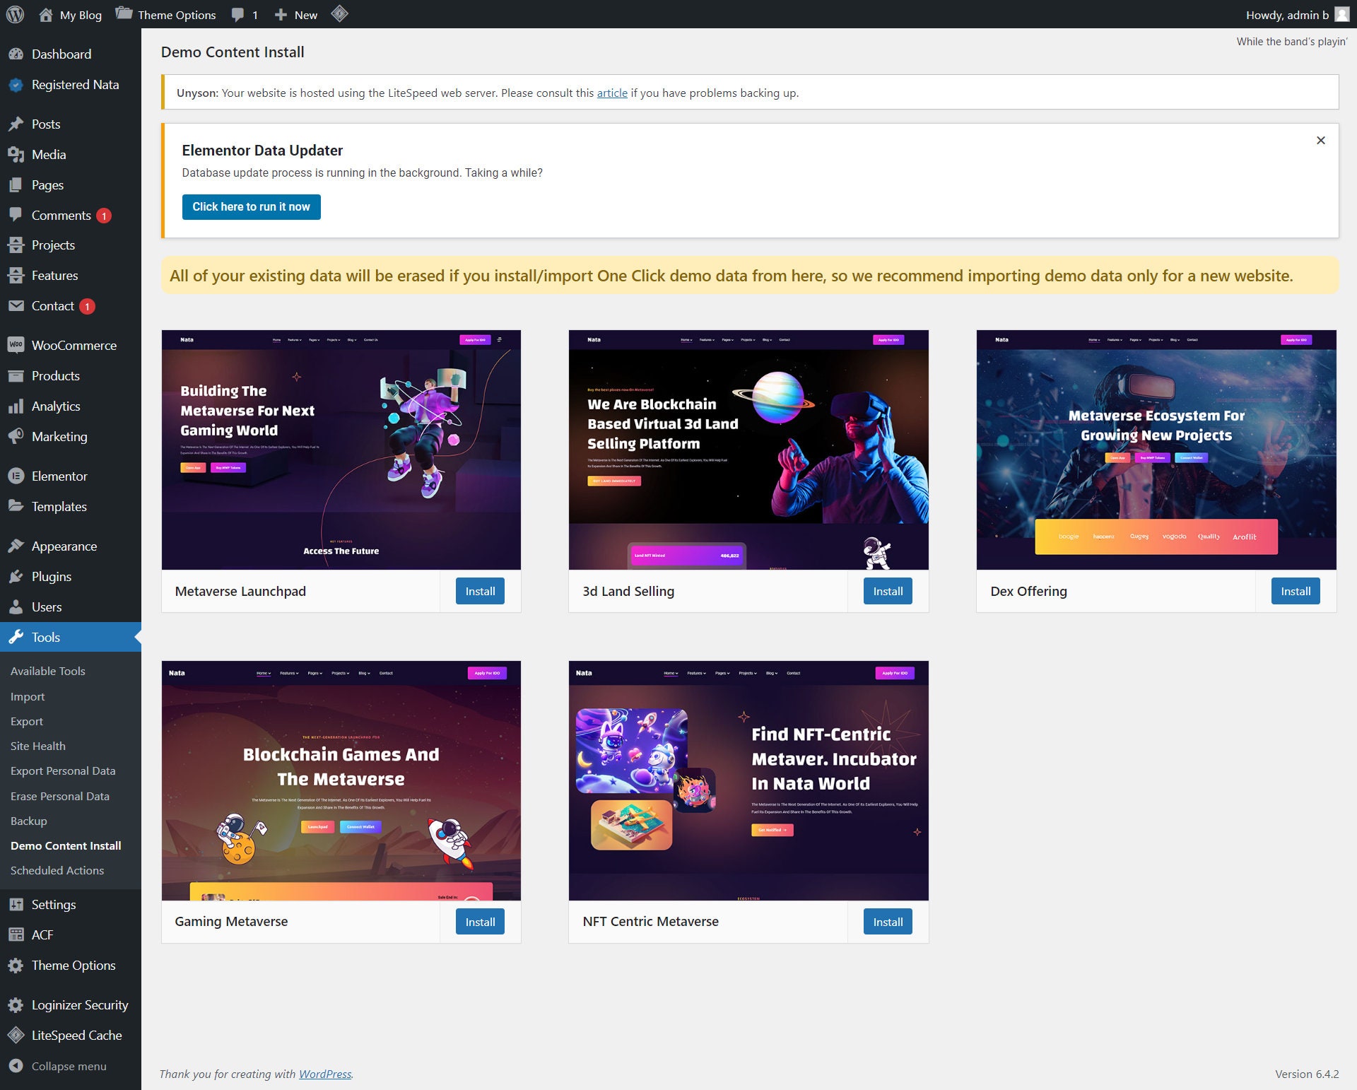The width and height of the screenshot is (1357, 1090).
Task: Dismiss the Elementor Data Updater notice
Action: (1320, 140)
